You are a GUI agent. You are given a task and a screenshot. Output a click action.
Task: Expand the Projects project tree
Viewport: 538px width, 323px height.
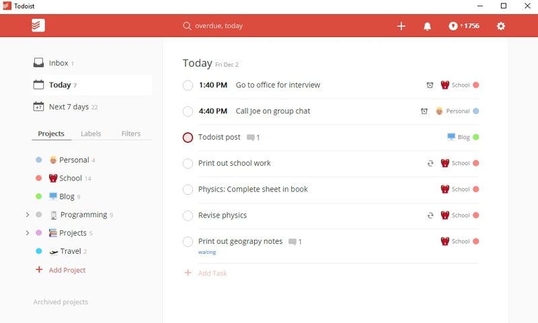28,233
